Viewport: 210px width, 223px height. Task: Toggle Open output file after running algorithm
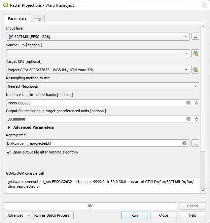pyautogui.click(x=8, y=152)
